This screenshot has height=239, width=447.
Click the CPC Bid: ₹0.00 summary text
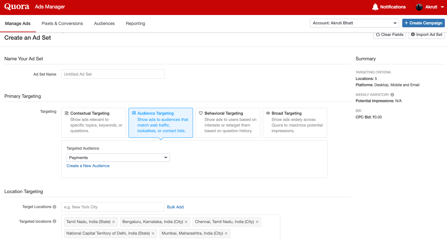pyautogui.click(x=369, y=117)
